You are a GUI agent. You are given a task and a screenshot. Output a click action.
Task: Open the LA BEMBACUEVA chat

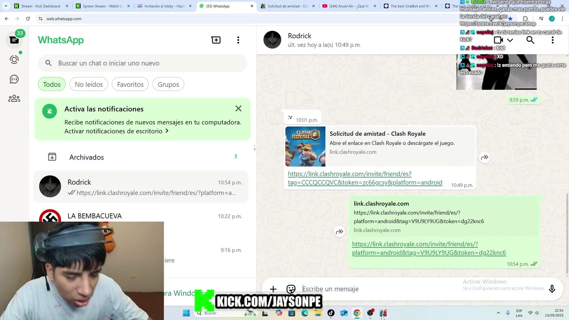point(141,216)
